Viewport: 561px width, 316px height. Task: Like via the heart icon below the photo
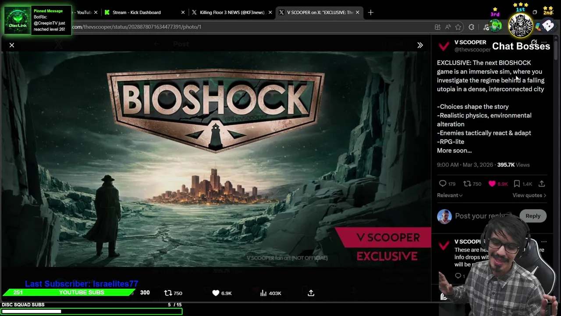pyautogui.click(x=222, y=293)
